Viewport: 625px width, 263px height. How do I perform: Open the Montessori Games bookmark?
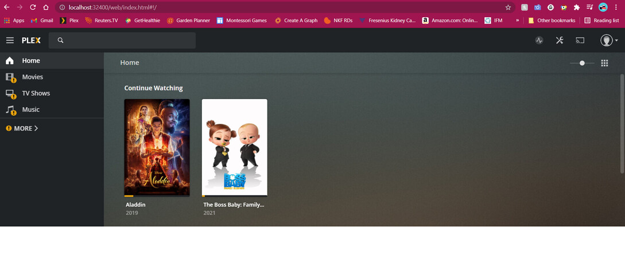(x=242, y=20)
